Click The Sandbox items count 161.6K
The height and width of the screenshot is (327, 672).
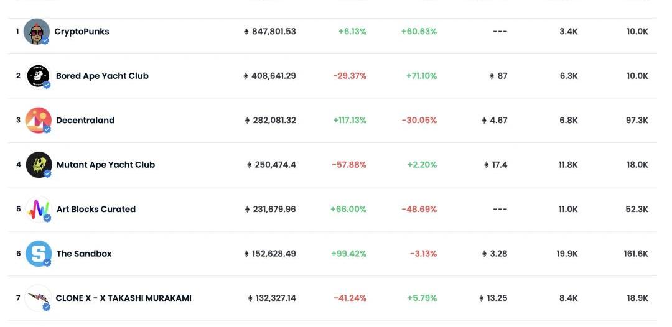(637, 254)
